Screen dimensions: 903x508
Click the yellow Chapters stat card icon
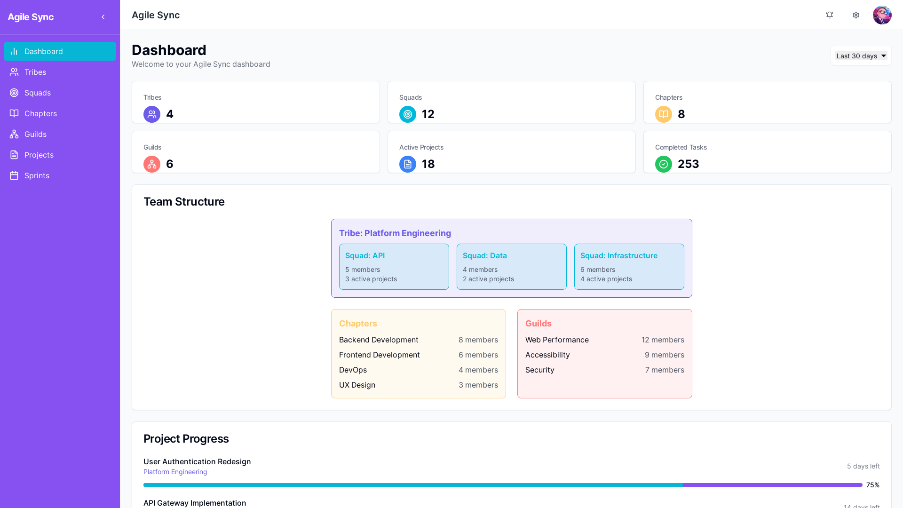point(664,114)
